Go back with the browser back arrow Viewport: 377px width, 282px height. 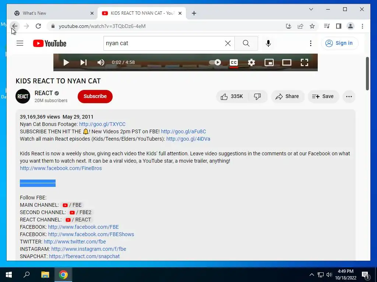(x=15, y=26)
